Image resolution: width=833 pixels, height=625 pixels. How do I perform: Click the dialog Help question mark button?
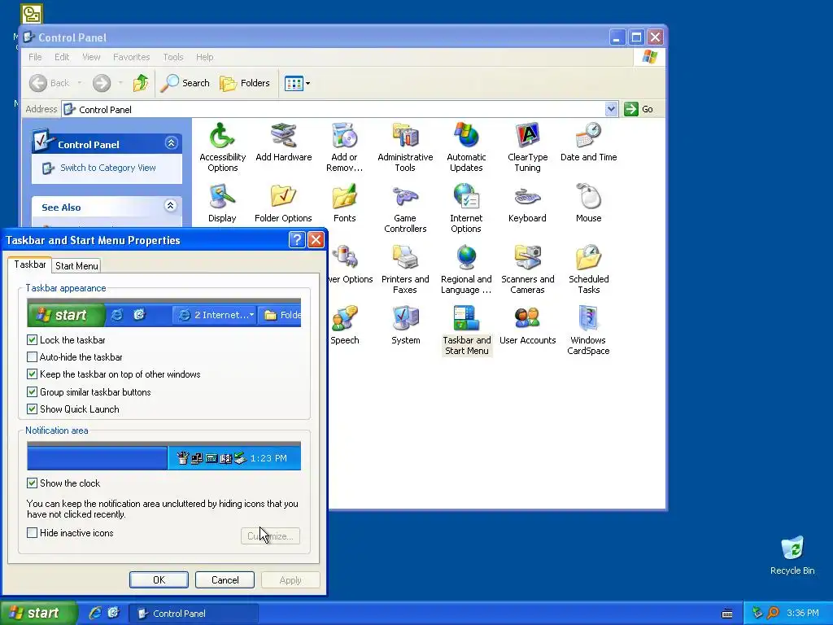pos(297,240)
